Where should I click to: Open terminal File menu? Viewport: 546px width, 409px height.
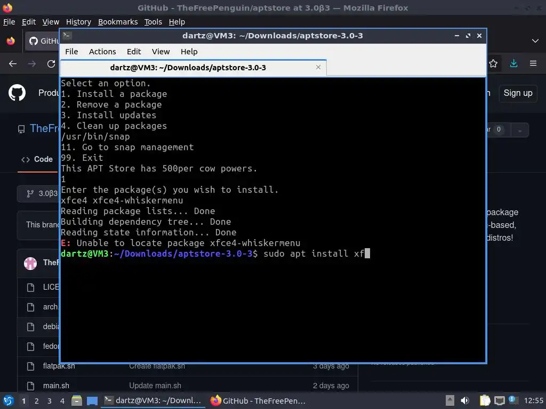(71, 52)
